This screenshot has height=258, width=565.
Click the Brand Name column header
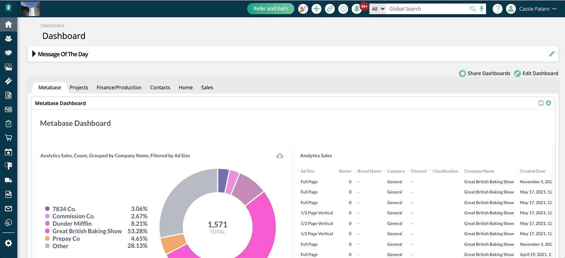[x=369, y=171]
